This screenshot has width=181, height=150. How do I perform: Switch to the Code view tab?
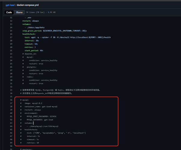(9, 12)
